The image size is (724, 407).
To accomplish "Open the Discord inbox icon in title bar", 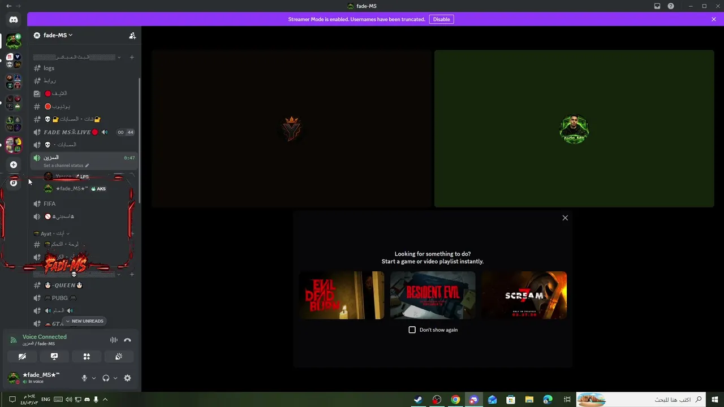I will point(657,6).
